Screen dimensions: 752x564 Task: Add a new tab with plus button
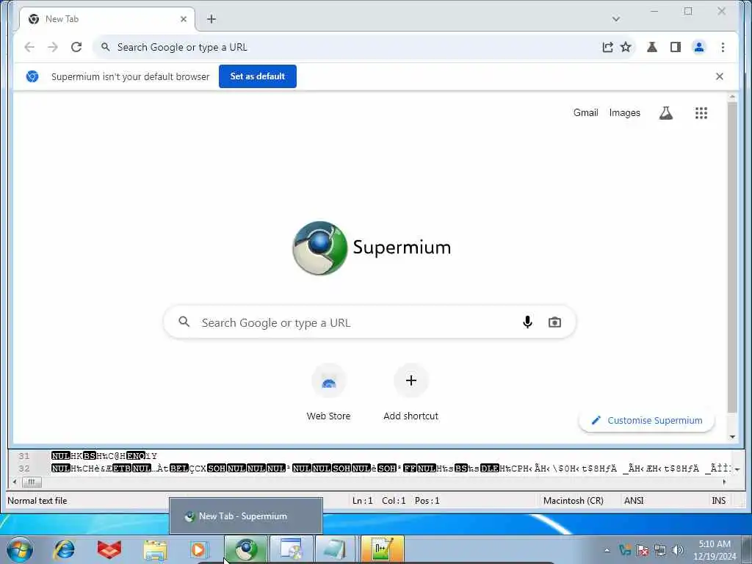[x=211, y=19]
